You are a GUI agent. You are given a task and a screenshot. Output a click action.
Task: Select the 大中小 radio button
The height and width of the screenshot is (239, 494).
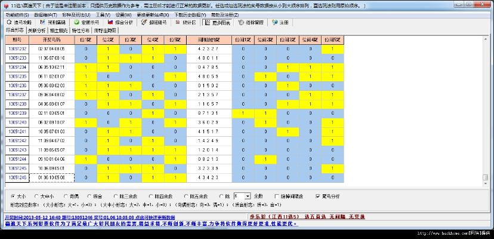click(45, 196)
